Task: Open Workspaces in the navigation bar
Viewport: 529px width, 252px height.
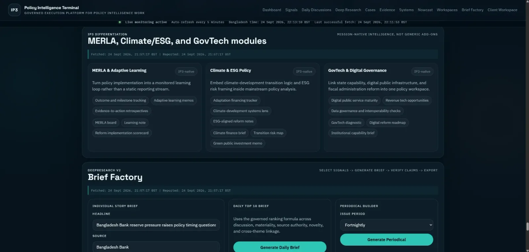Action: [x=447, y=10]
